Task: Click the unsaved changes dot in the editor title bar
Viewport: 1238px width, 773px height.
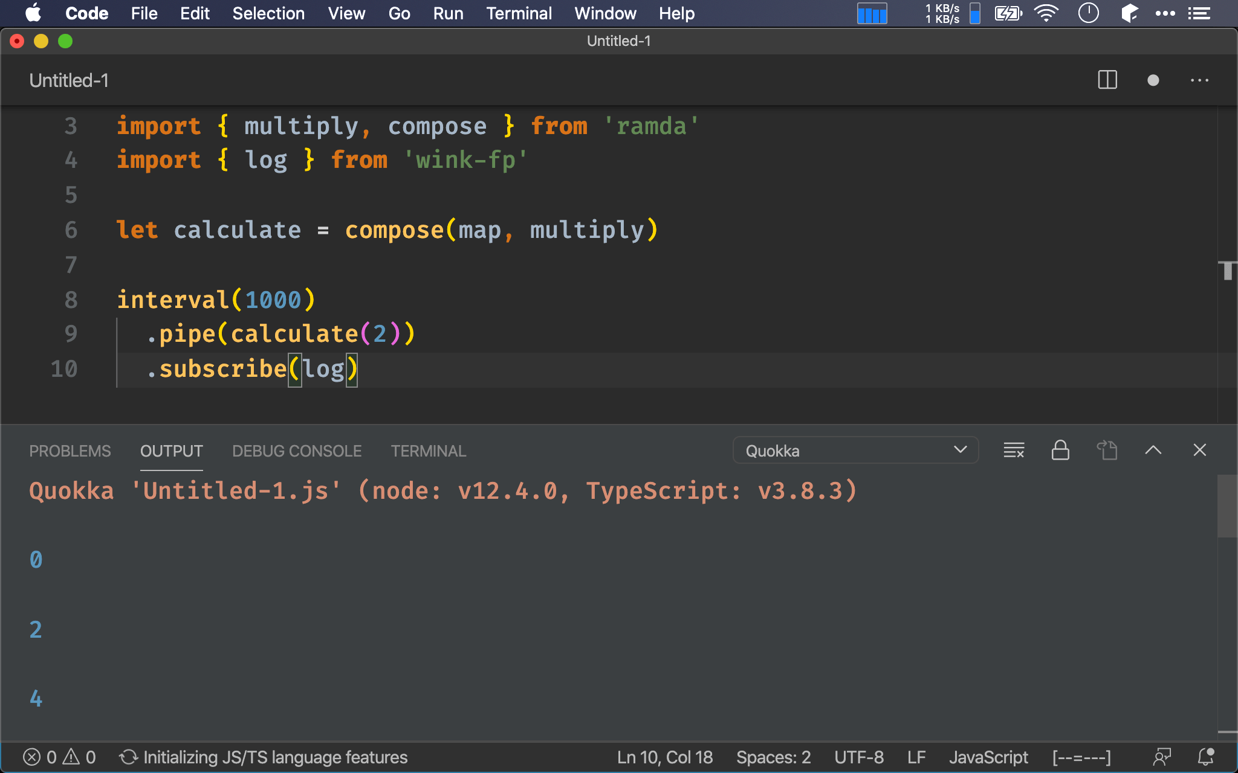Action: 1153,80
